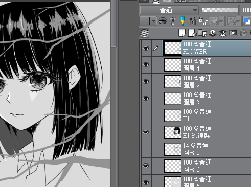Viewport: 251px width, 187px height.
Task: Click the pen editing icon on FLOWER layer
Action: [x=155, y=48]
